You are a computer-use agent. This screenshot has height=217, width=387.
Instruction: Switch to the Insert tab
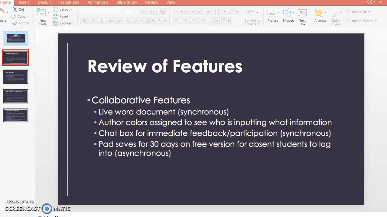pyautogui.click(x=24, y=2)
